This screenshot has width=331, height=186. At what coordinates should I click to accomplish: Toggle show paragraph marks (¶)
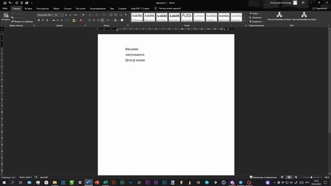pos(126,15)
